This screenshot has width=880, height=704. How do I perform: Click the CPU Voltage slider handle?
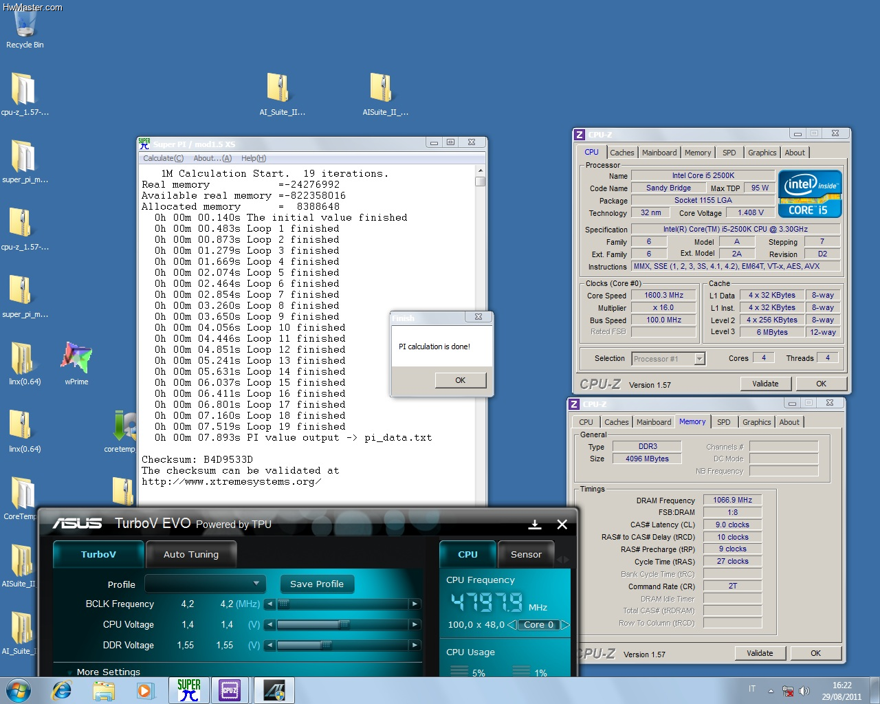(x=344, y=625)
